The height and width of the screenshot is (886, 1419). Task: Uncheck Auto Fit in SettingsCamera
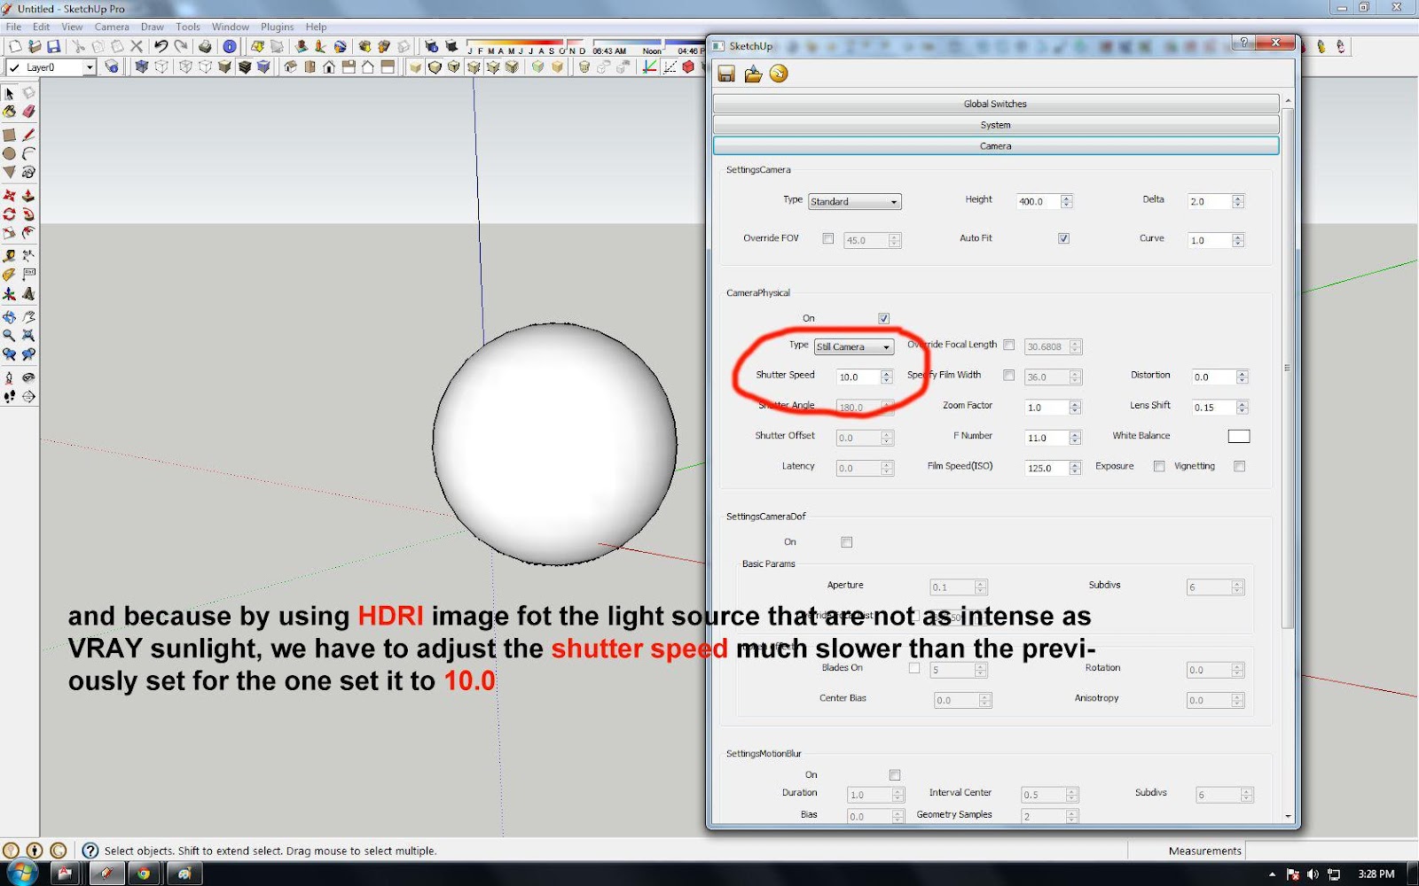point(1063,237)
